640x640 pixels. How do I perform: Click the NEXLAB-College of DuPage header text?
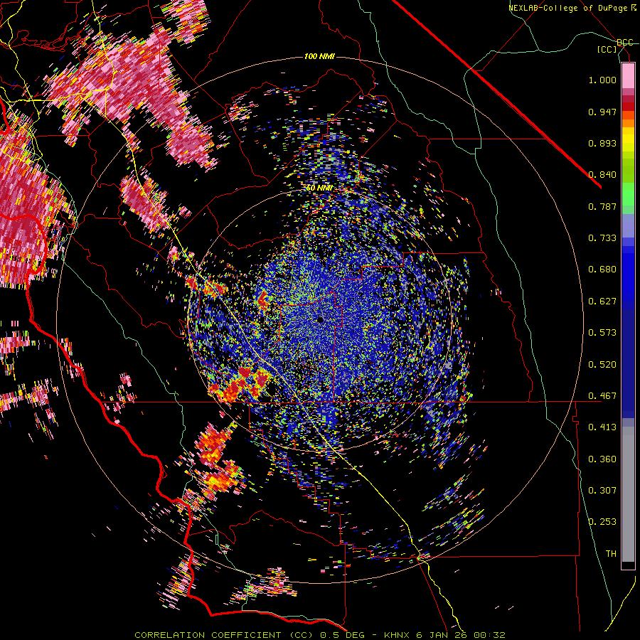[x=568, y=8]
